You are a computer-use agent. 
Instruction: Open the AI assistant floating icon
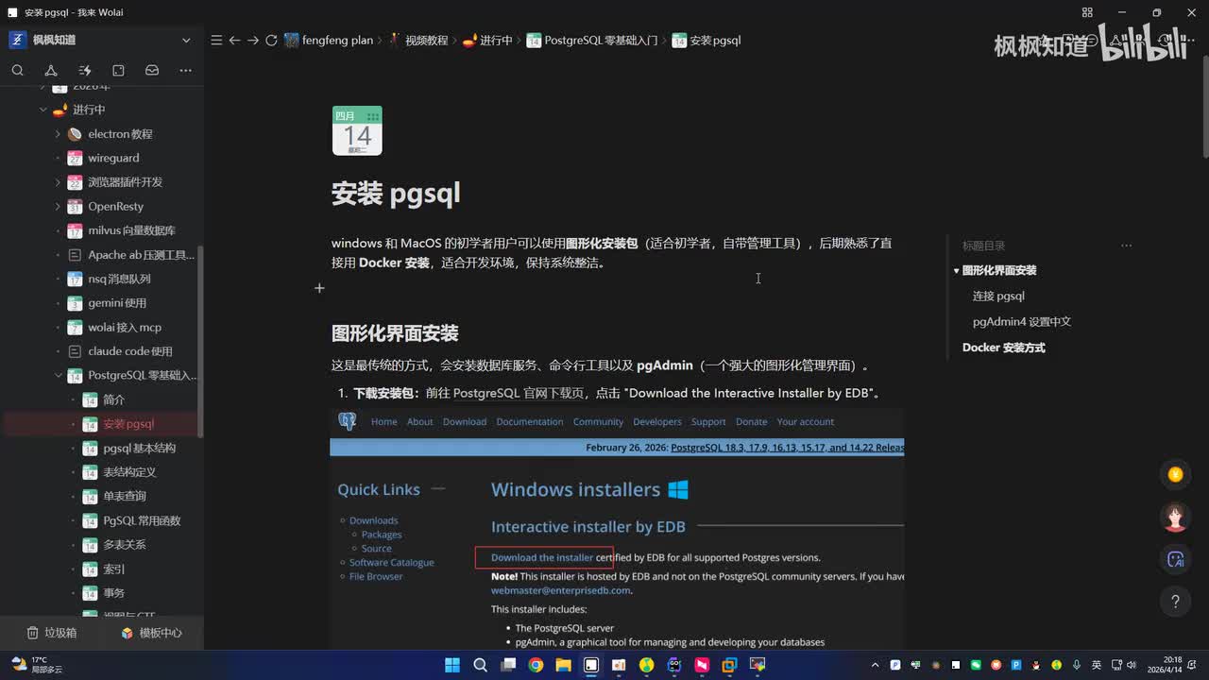(x=1176, y=559)
